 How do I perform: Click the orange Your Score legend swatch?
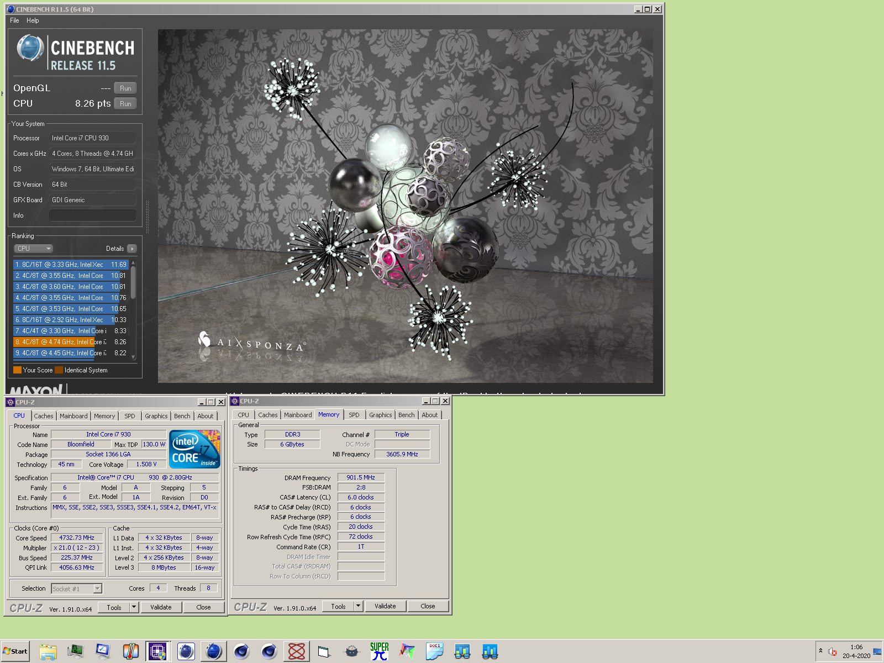point(17,370)
